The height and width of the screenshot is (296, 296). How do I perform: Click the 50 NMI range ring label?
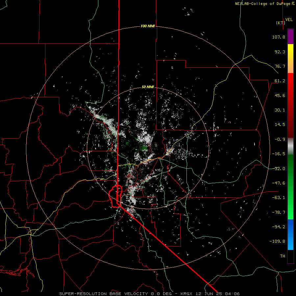point(148,87)
